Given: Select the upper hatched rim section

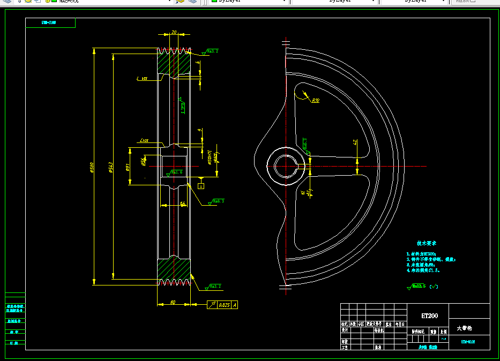Looking at the screenshot, I should pyautogui.click(x=174, y=63).
